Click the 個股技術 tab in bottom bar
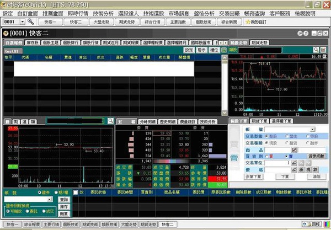 point(71,224)
